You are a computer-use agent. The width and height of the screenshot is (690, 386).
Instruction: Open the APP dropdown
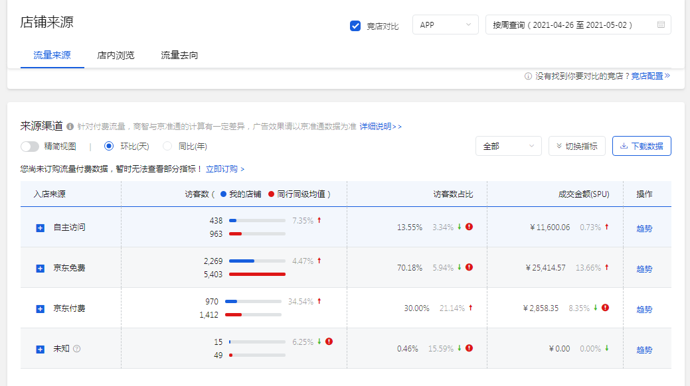(x=444, y=24)
